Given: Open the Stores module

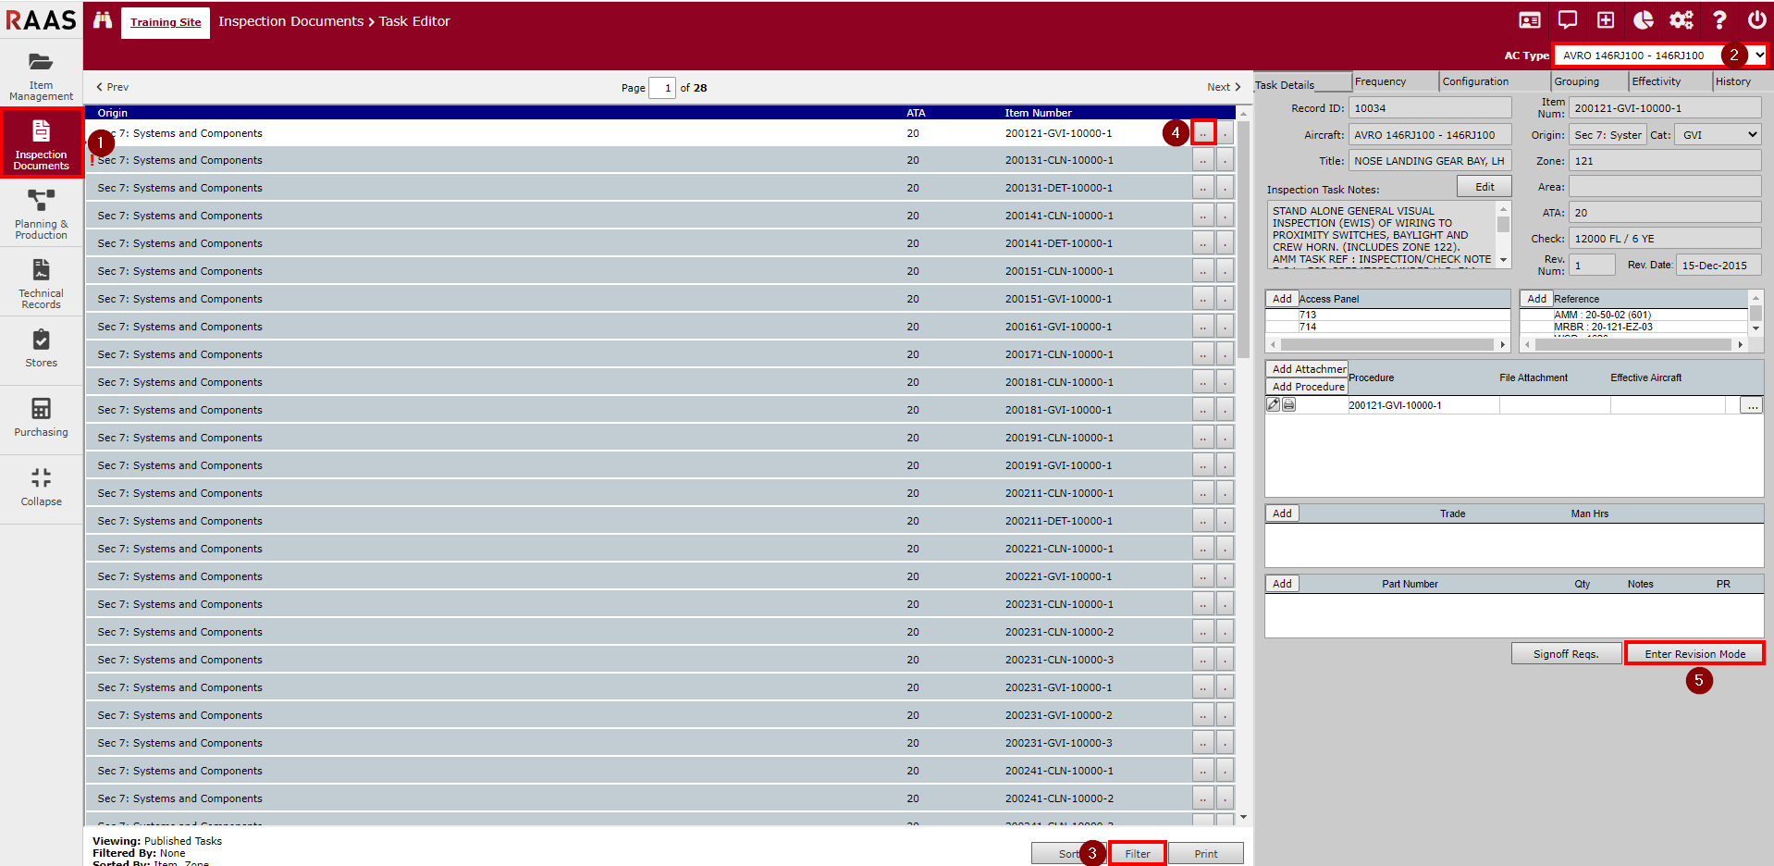Looking at the screenshot, I should pyautogui.click(x=41, y=349).
